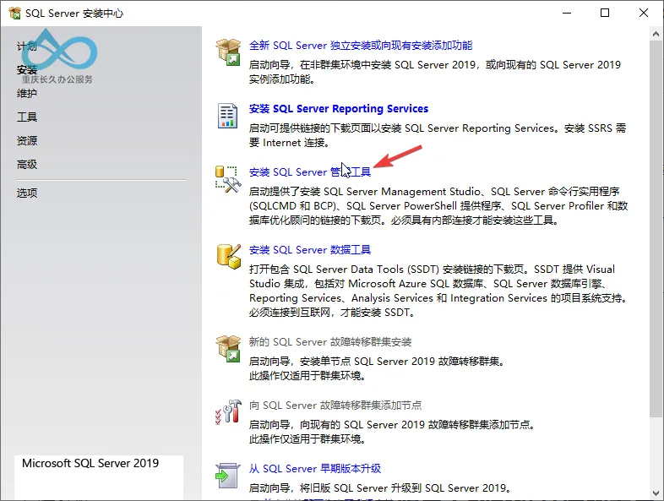This screenshot has width=664, height=501.
Task: Select 安装 in the left navigation
Action: coord(27,69)
